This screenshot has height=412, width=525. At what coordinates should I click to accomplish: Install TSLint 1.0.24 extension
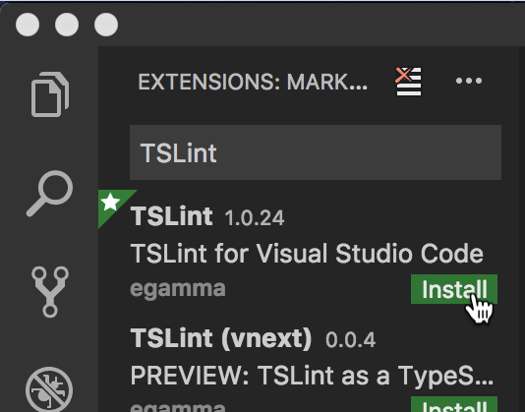(x=454, y=289)
